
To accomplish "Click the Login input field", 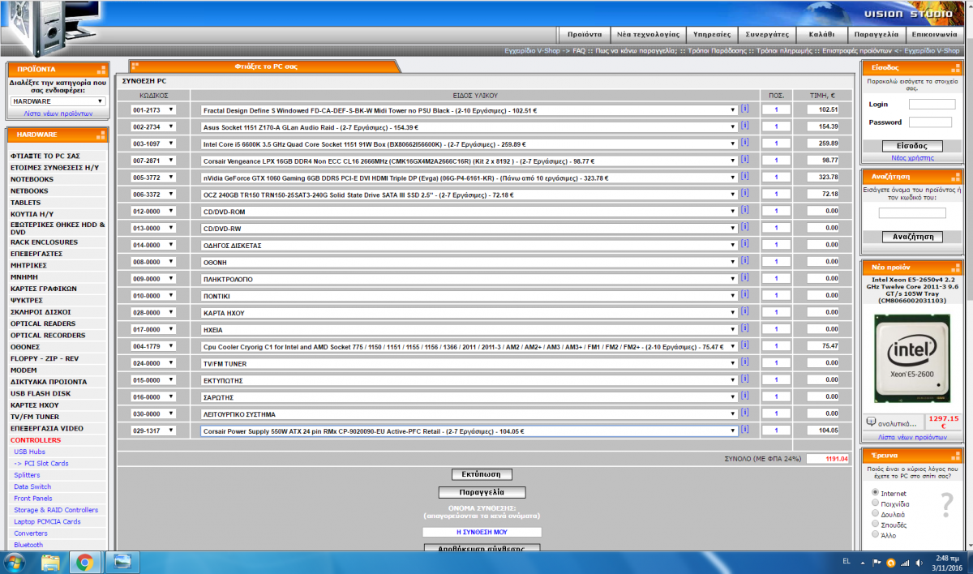I will coord(931,105).
